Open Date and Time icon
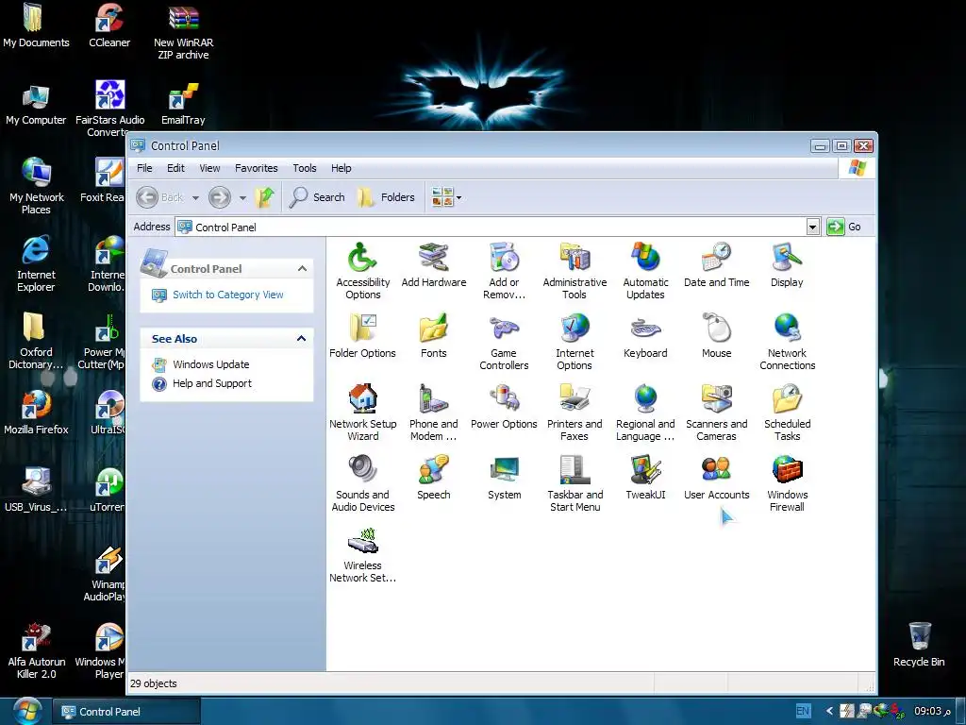Image resolution: width=966 pixels, height=725 pixels. tap(716, 265)
